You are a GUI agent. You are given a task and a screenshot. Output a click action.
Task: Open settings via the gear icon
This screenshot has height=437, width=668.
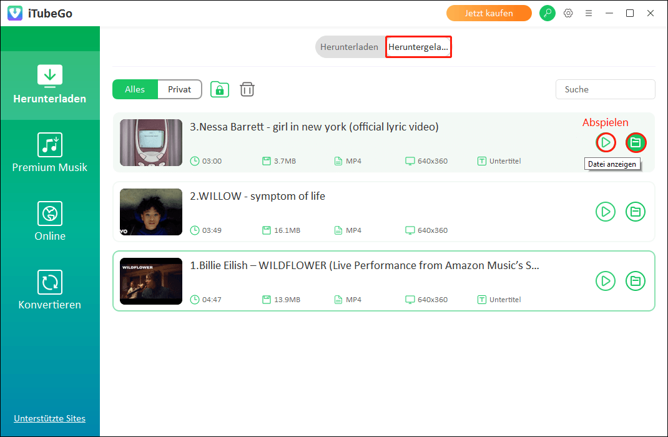[x=568, y=13]
